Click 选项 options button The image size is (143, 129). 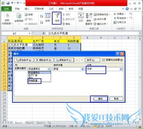click(x=93, y=60)
